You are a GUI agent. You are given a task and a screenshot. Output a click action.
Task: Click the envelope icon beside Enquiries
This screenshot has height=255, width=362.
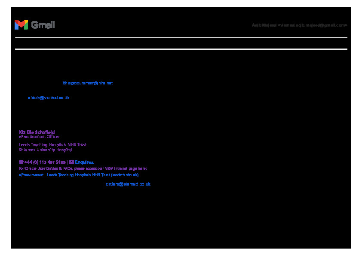[71, 162]
